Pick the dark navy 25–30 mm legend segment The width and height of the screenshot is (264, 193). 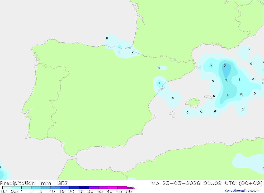[84, 188]
